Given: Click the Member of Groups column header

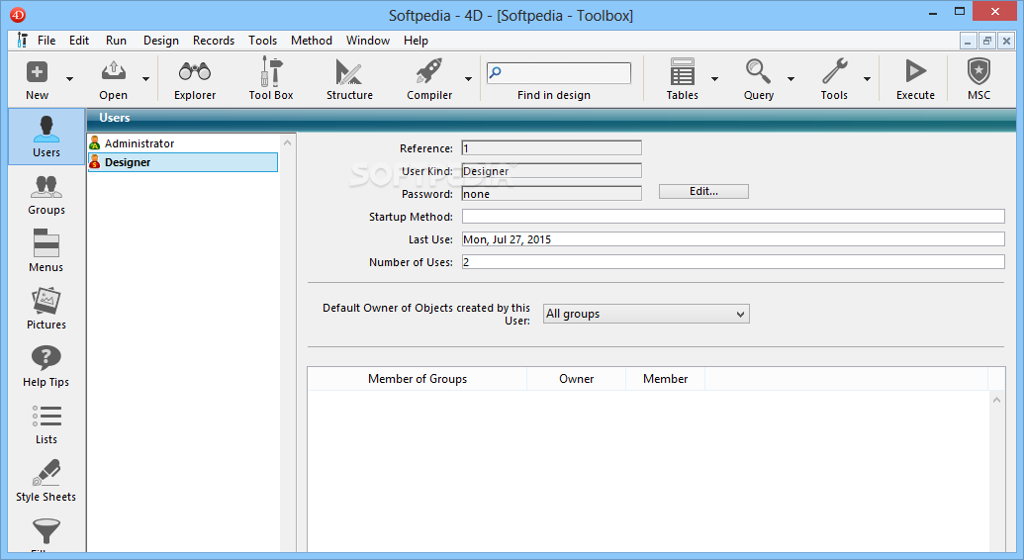Looking at the screenshot, I should (x=418, y=379).
